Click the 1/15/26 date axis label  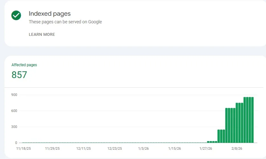[x=175, y=148]
